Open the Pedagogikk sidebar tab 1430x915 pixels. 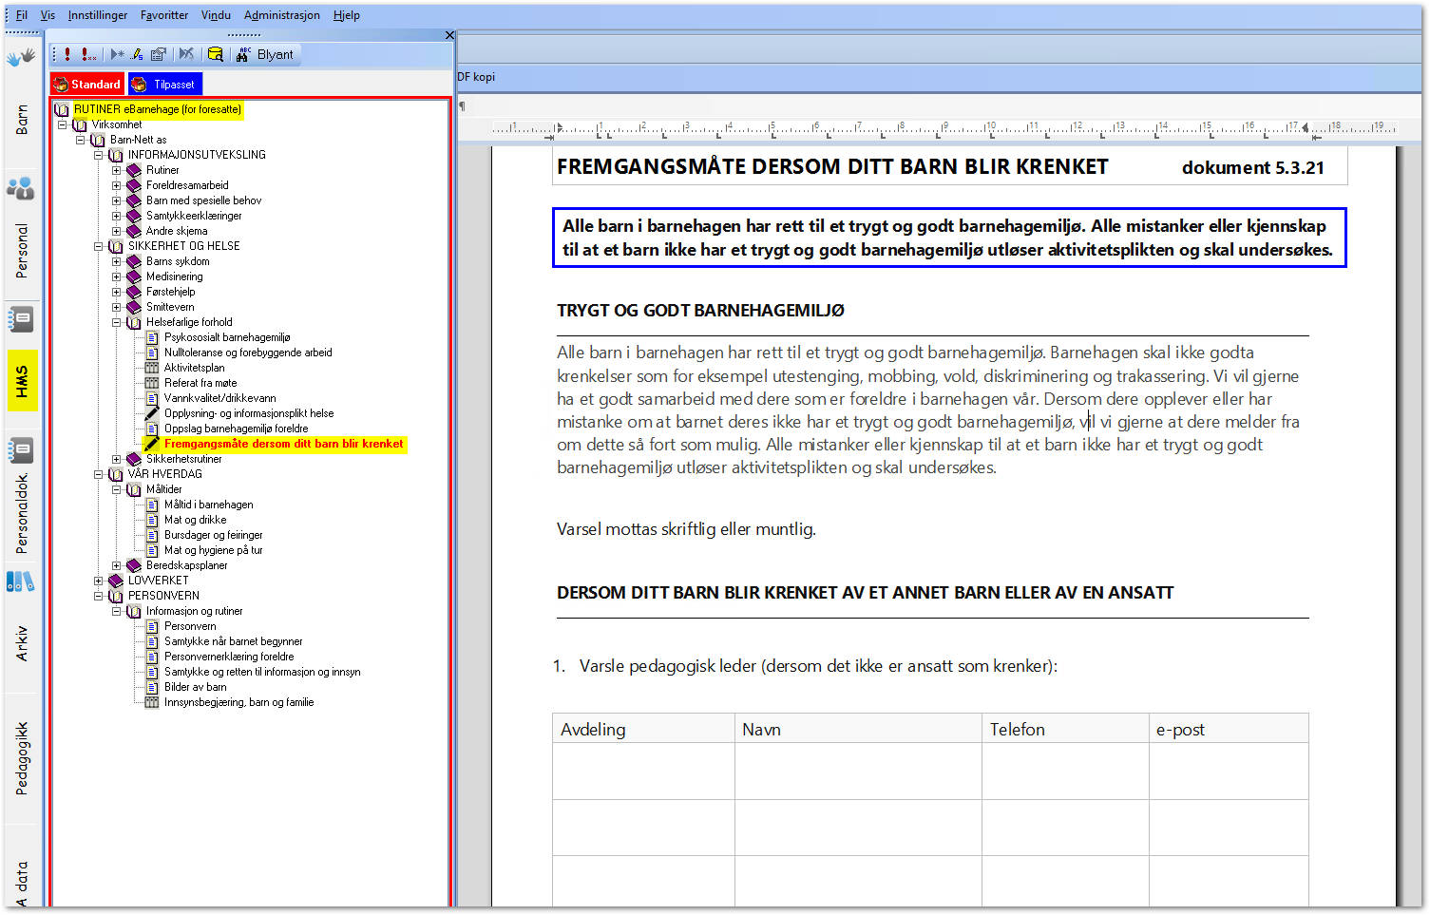pyautogui.click(x=22, y=758)
